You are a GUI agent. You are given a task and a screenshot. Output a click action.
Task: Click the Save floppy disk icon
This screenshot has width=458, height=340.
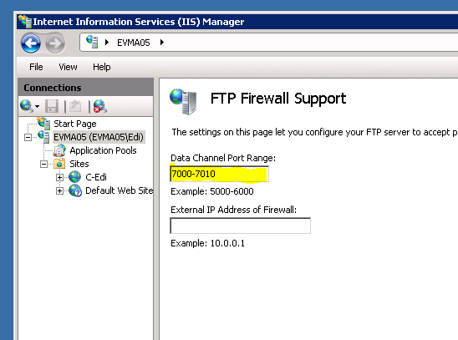point(52,106)
